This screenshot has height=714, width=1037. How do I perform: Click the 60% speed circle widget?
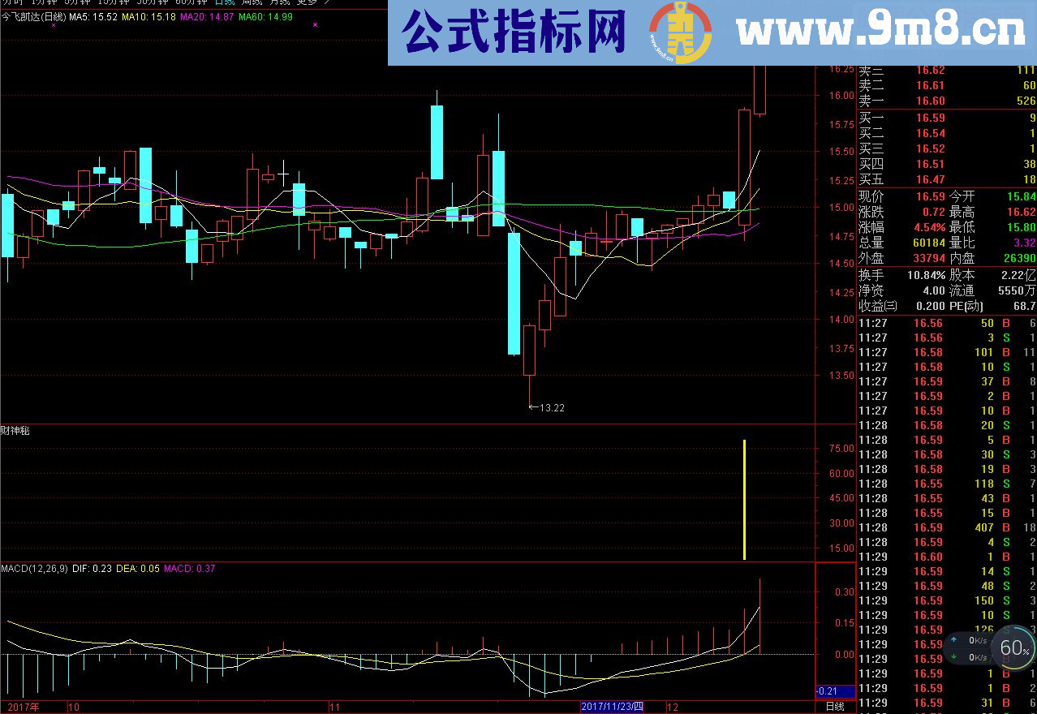1013,648
